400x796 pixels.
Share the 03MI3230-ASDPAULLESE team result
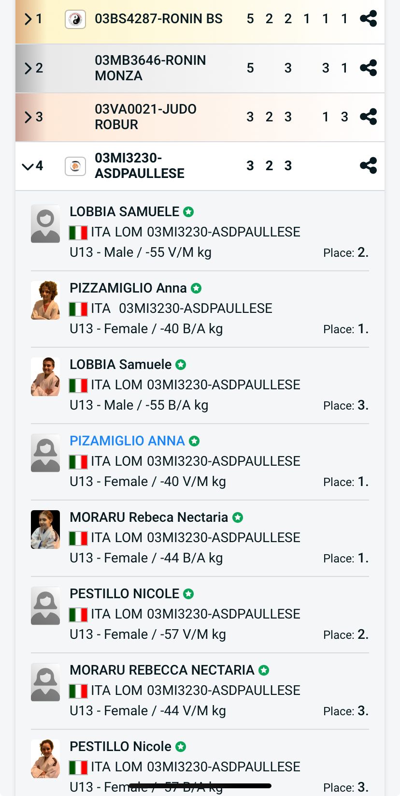368,165
